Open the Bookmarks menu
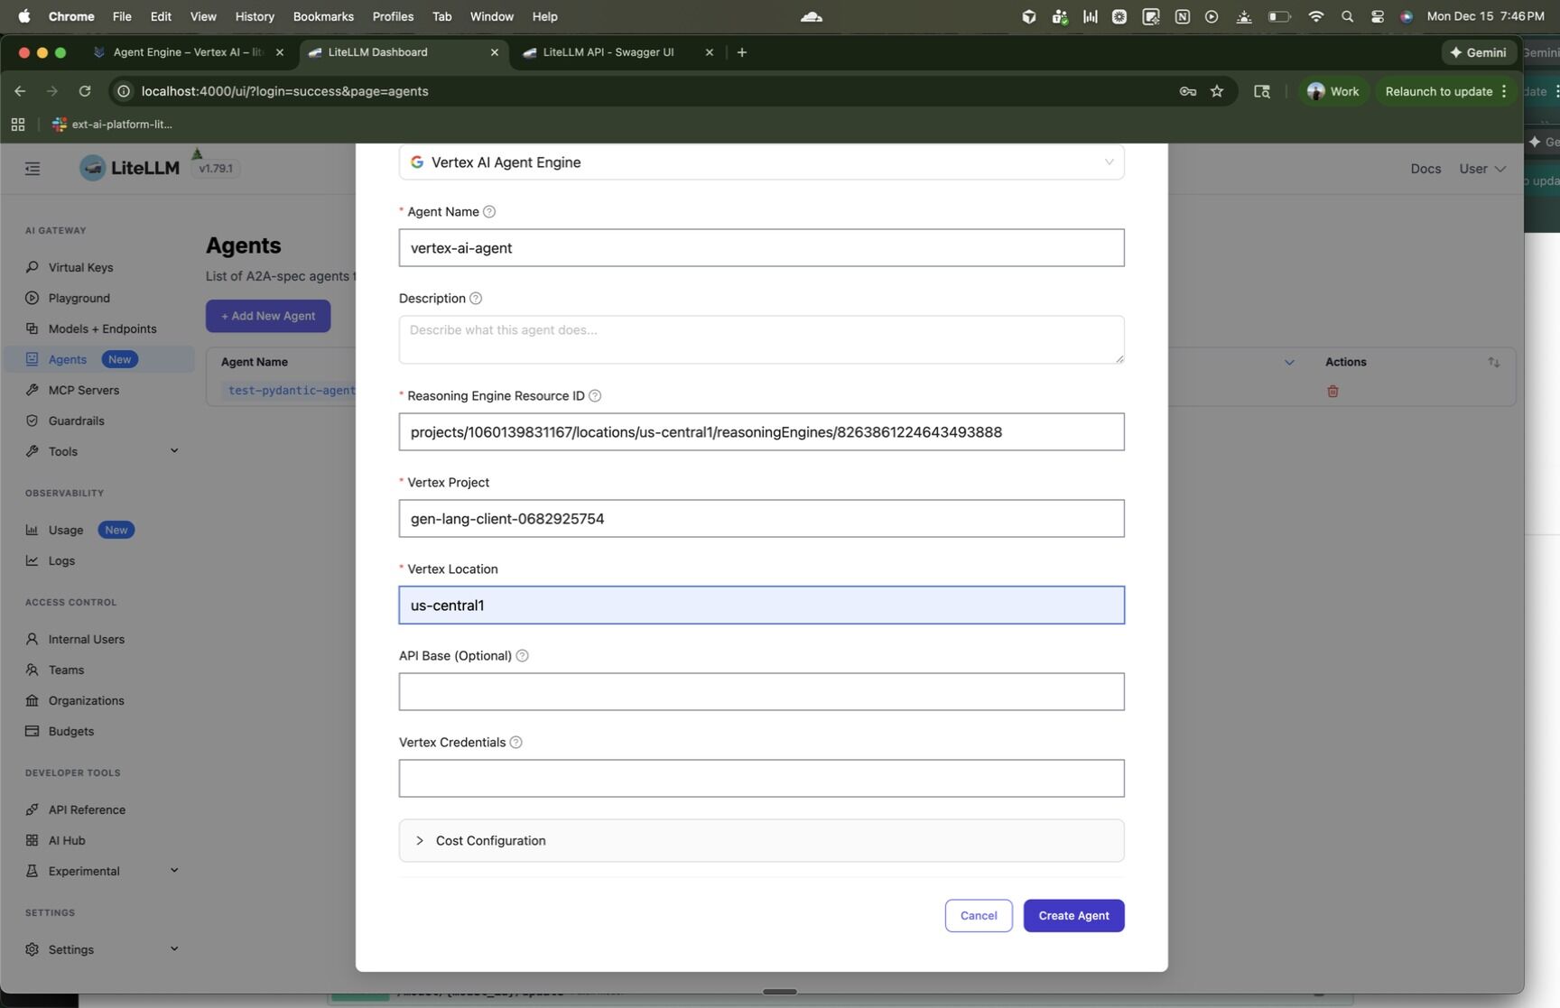The height and width of the screenshot is (1008, 1560). click(x=323, y=16)
